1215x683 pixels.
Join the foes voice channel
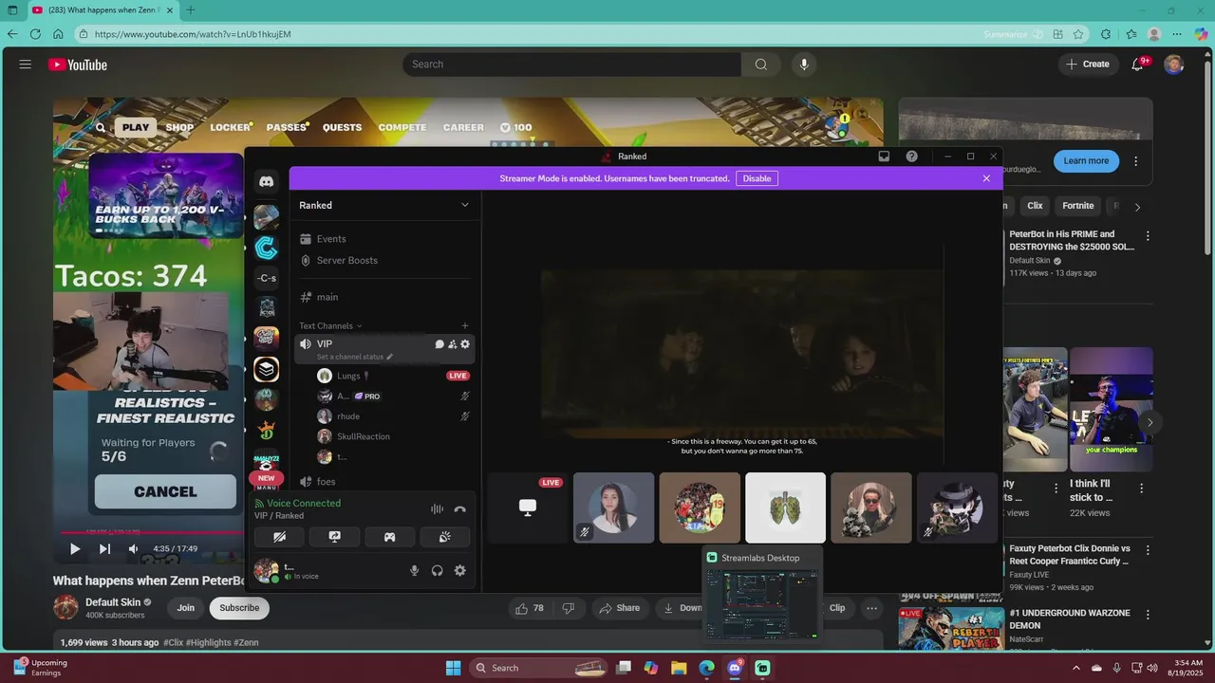pyautogui.click(x=383, y=482)
